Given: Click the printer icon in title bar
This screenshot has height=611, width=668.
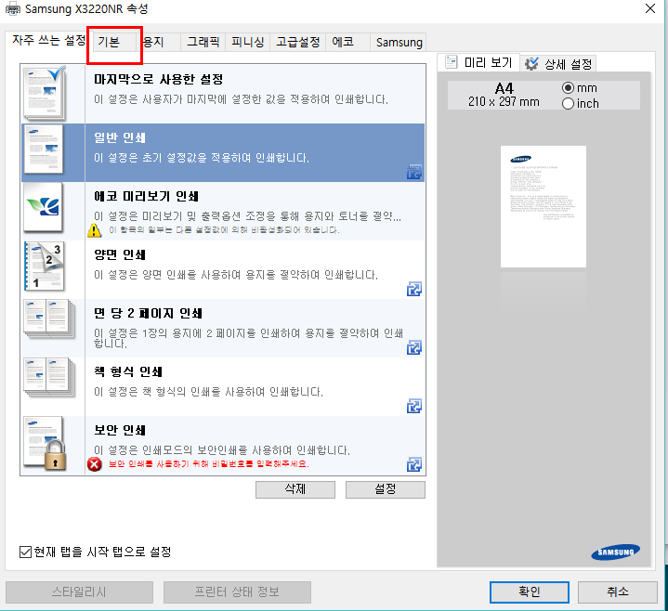Looking at the screenshot, I should click(x=13, y=8).
